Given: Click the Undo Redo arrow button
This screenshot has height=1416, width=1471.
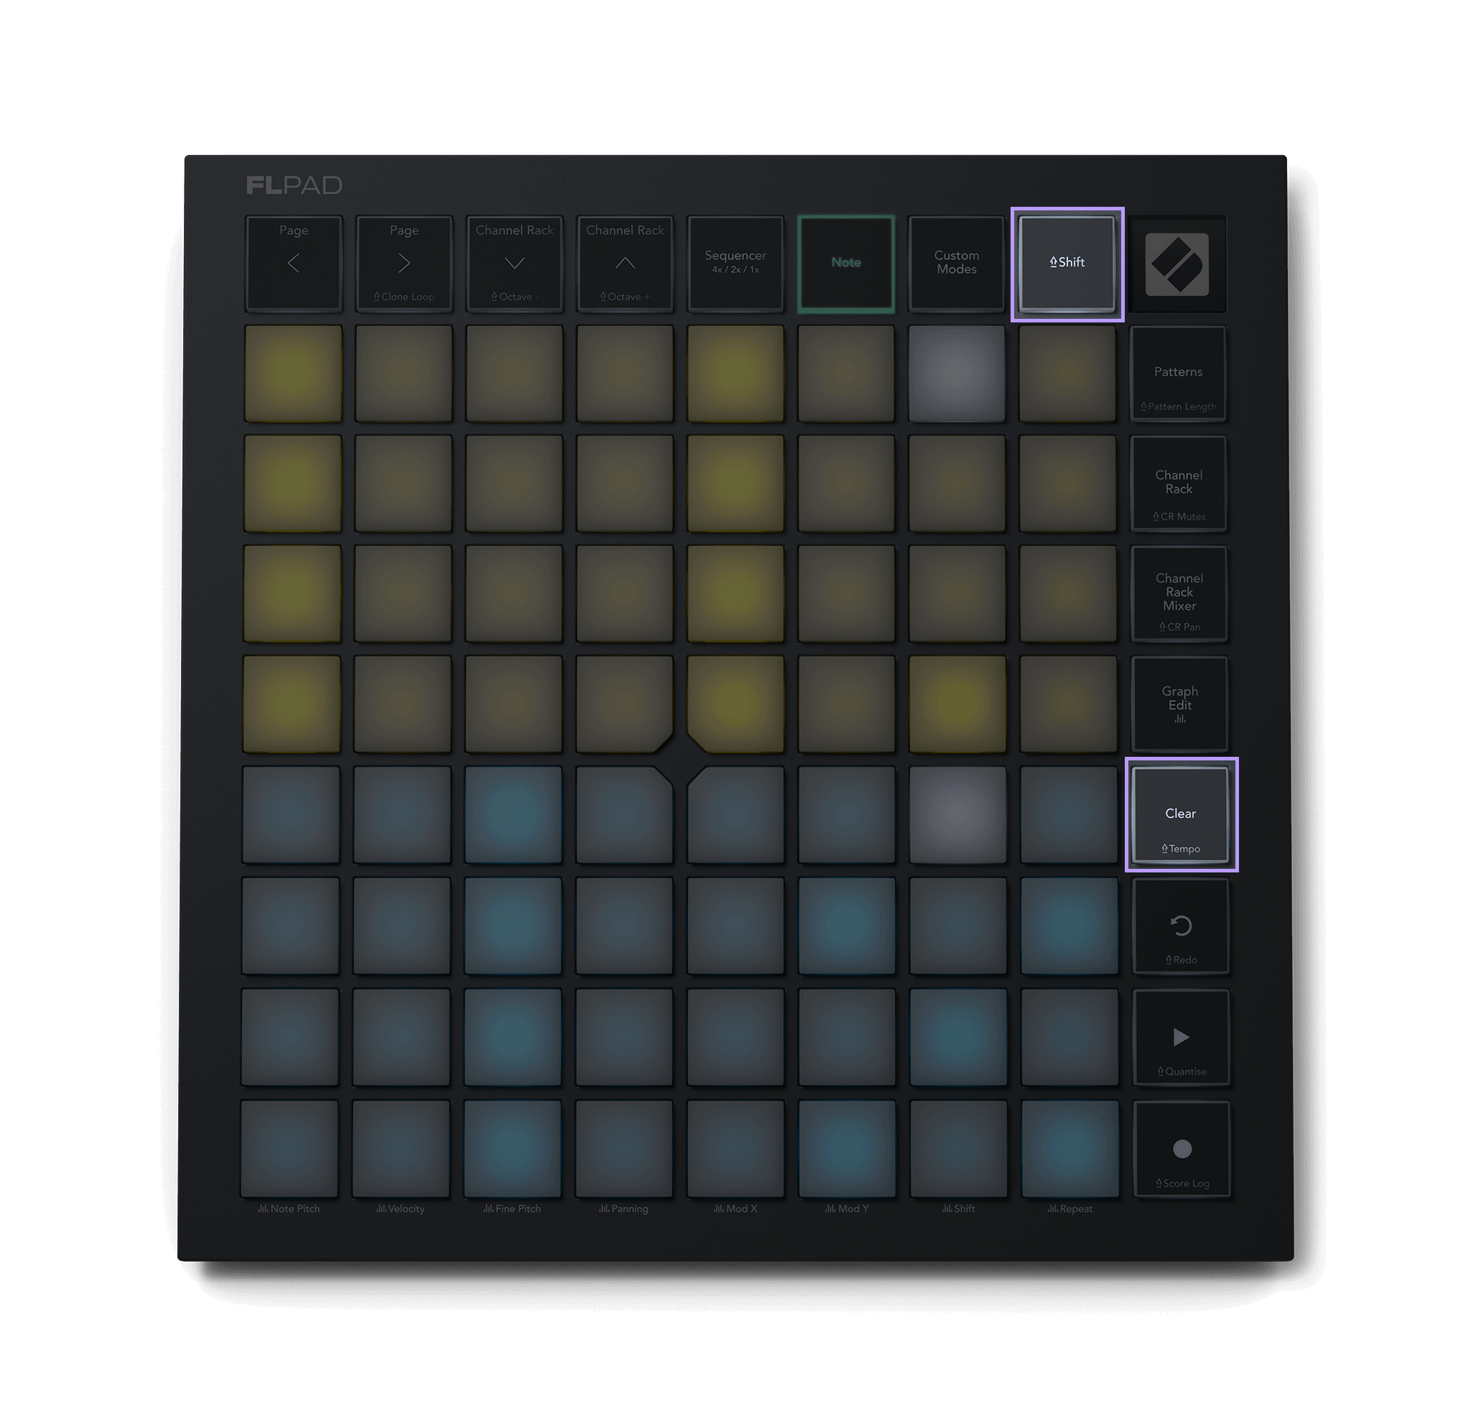Looking at the screenshot, I should pos(1182,926).
